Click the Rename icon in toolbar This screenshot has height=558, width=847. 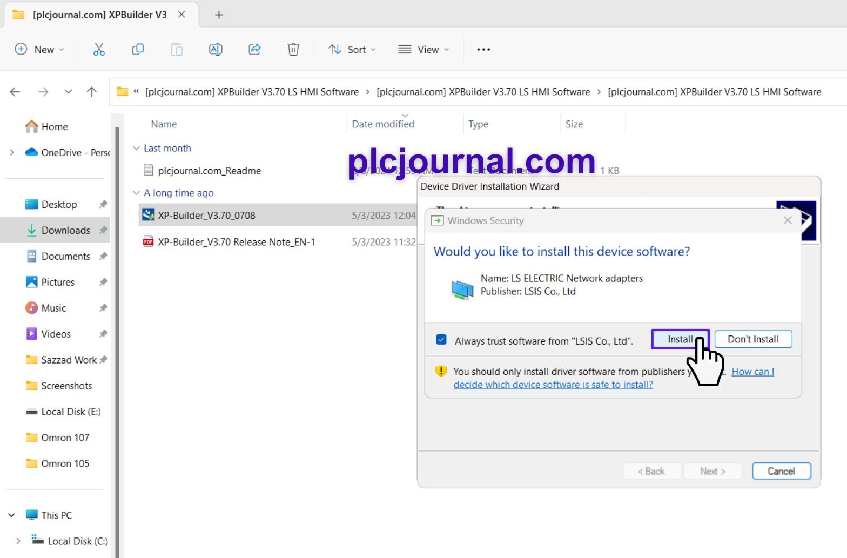(x=216, y=50)
